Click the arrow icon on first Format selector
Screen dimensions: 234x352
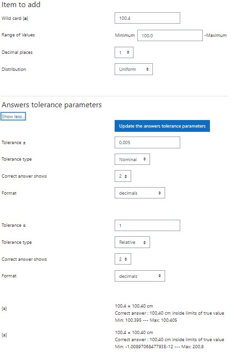(159, 193)
